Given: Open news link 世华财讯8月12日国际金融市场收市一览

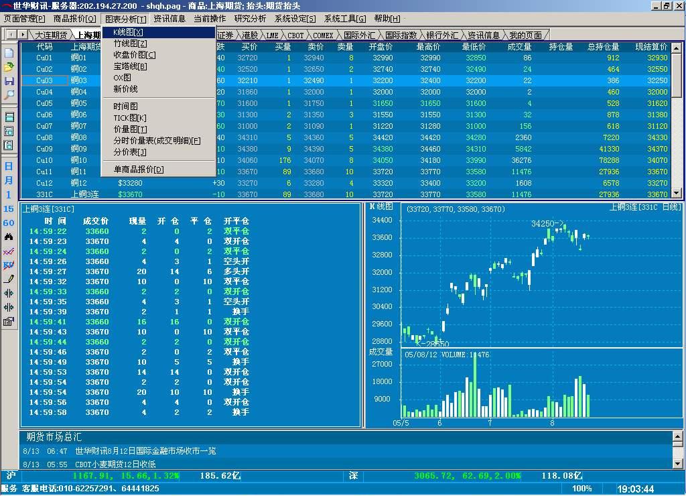Looking at the screenshot, I should (145, 451).
